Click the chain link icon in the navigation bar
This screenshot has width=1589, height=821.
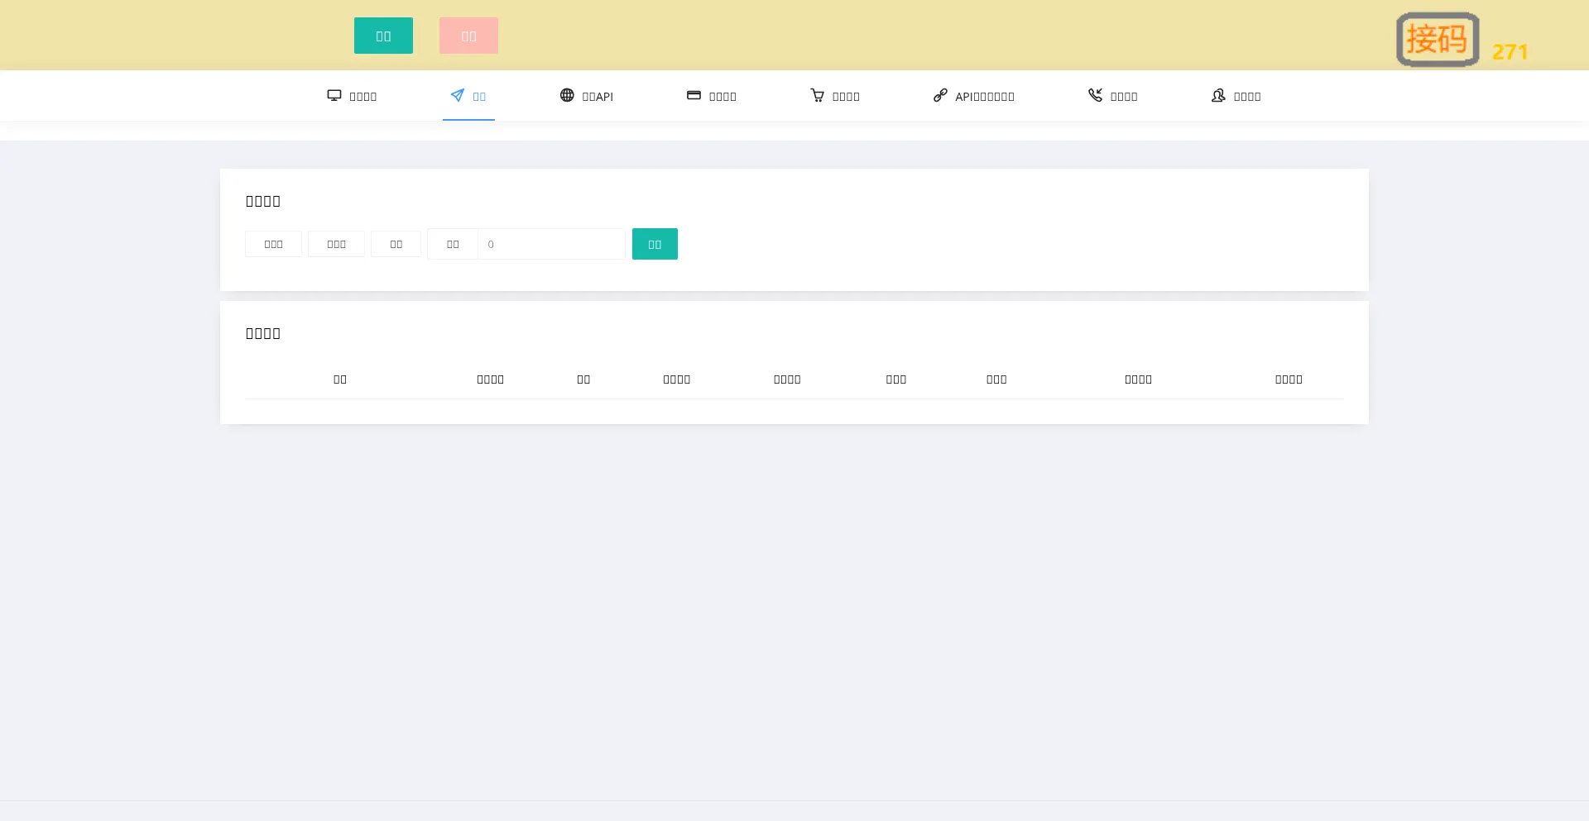point(940,96)
